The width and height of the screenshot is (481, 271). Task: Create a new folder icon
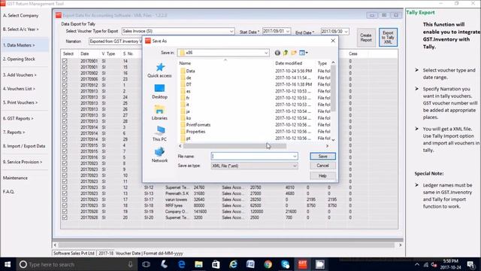[294, 53]
